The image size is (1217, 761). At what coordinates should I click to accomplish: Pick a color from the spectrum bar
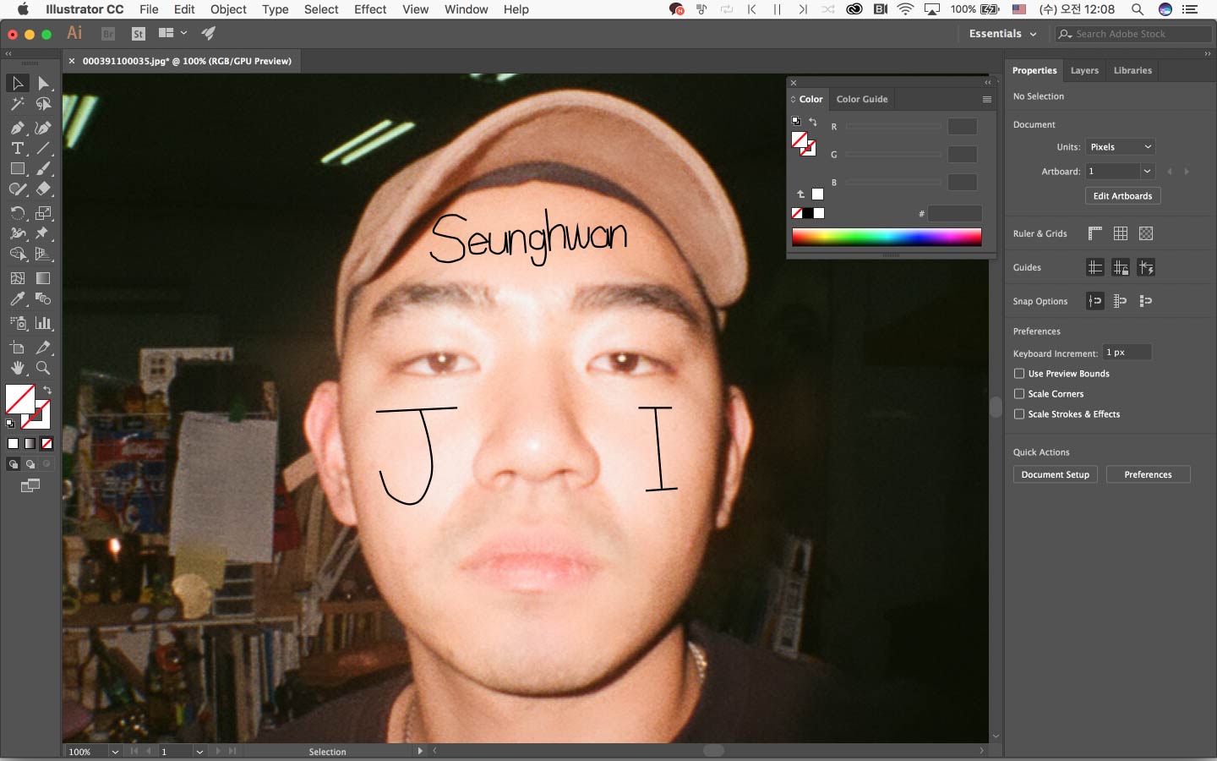pos(887,237)
